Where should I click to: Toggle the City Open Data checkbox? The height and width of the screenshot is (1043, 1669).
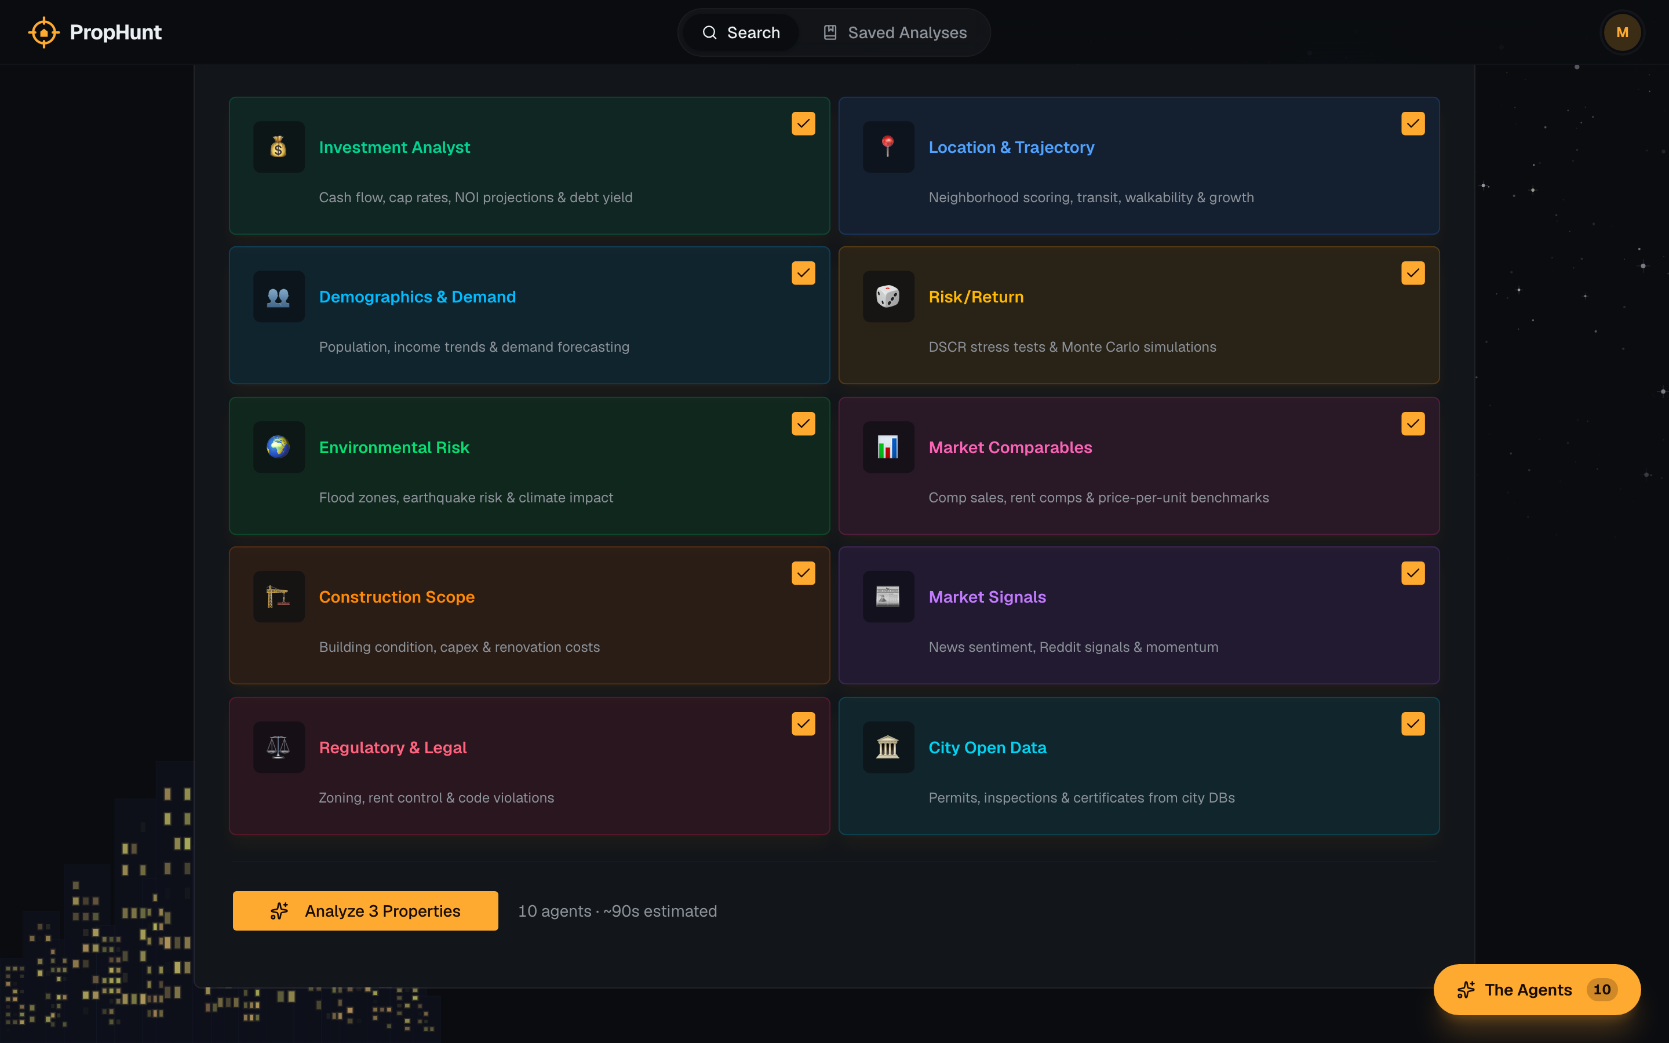pos(1413,724)
